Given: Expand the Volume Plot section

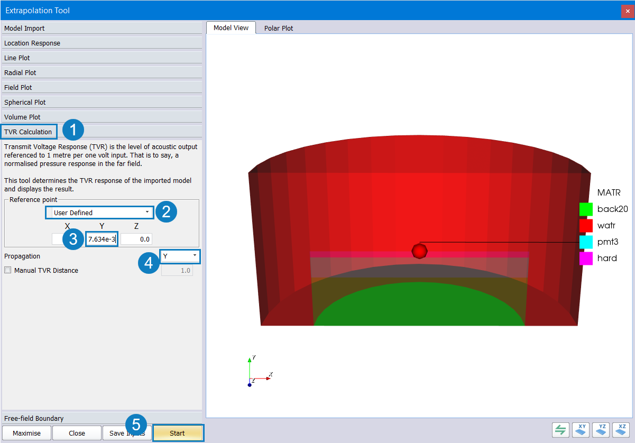Looking at the screenshot, I should point(102,117).
